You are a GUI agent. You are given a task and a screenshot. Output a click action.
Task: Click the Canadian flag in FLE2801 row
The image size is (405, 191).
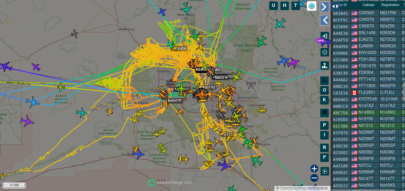click(354, 93)
